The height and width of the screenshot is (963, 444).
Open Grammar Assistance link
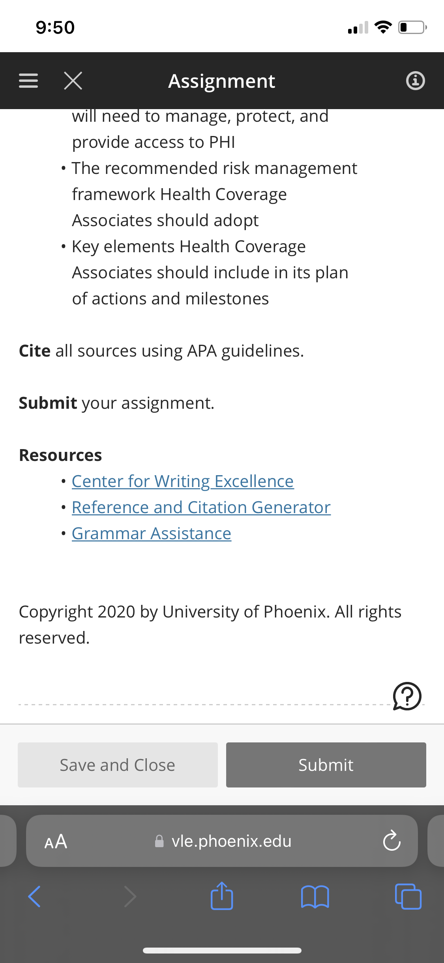pyautogui.click(x=152, y=533)
